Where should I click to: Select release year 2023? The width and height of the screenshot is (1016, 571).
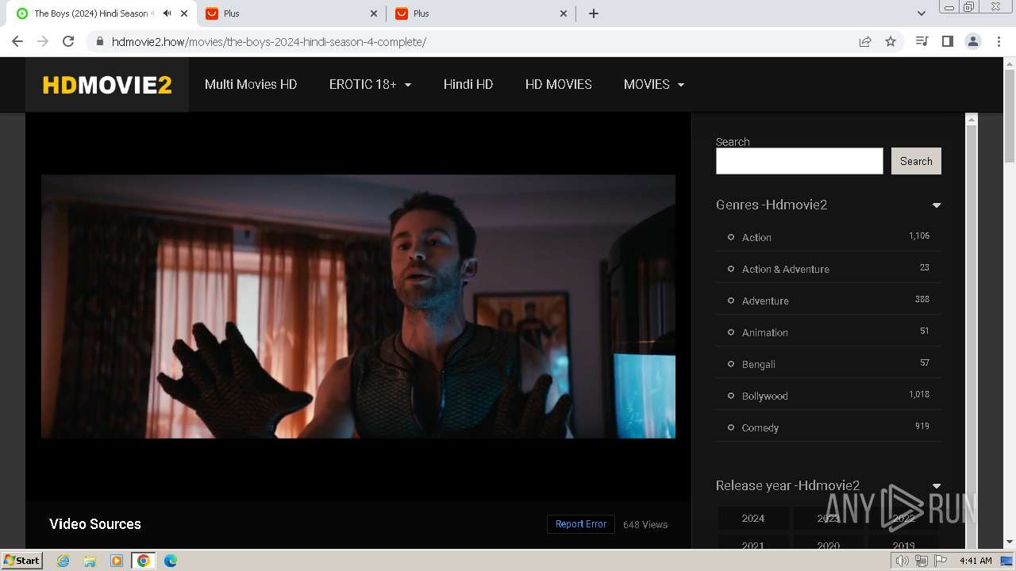[x=829, y=518]
